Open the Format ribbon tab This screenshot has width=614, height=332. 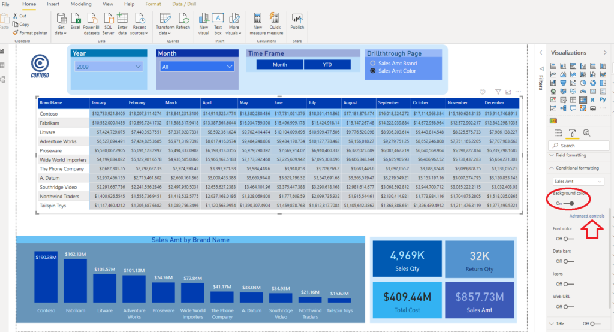pyautogui.click(x=153, y=4)
